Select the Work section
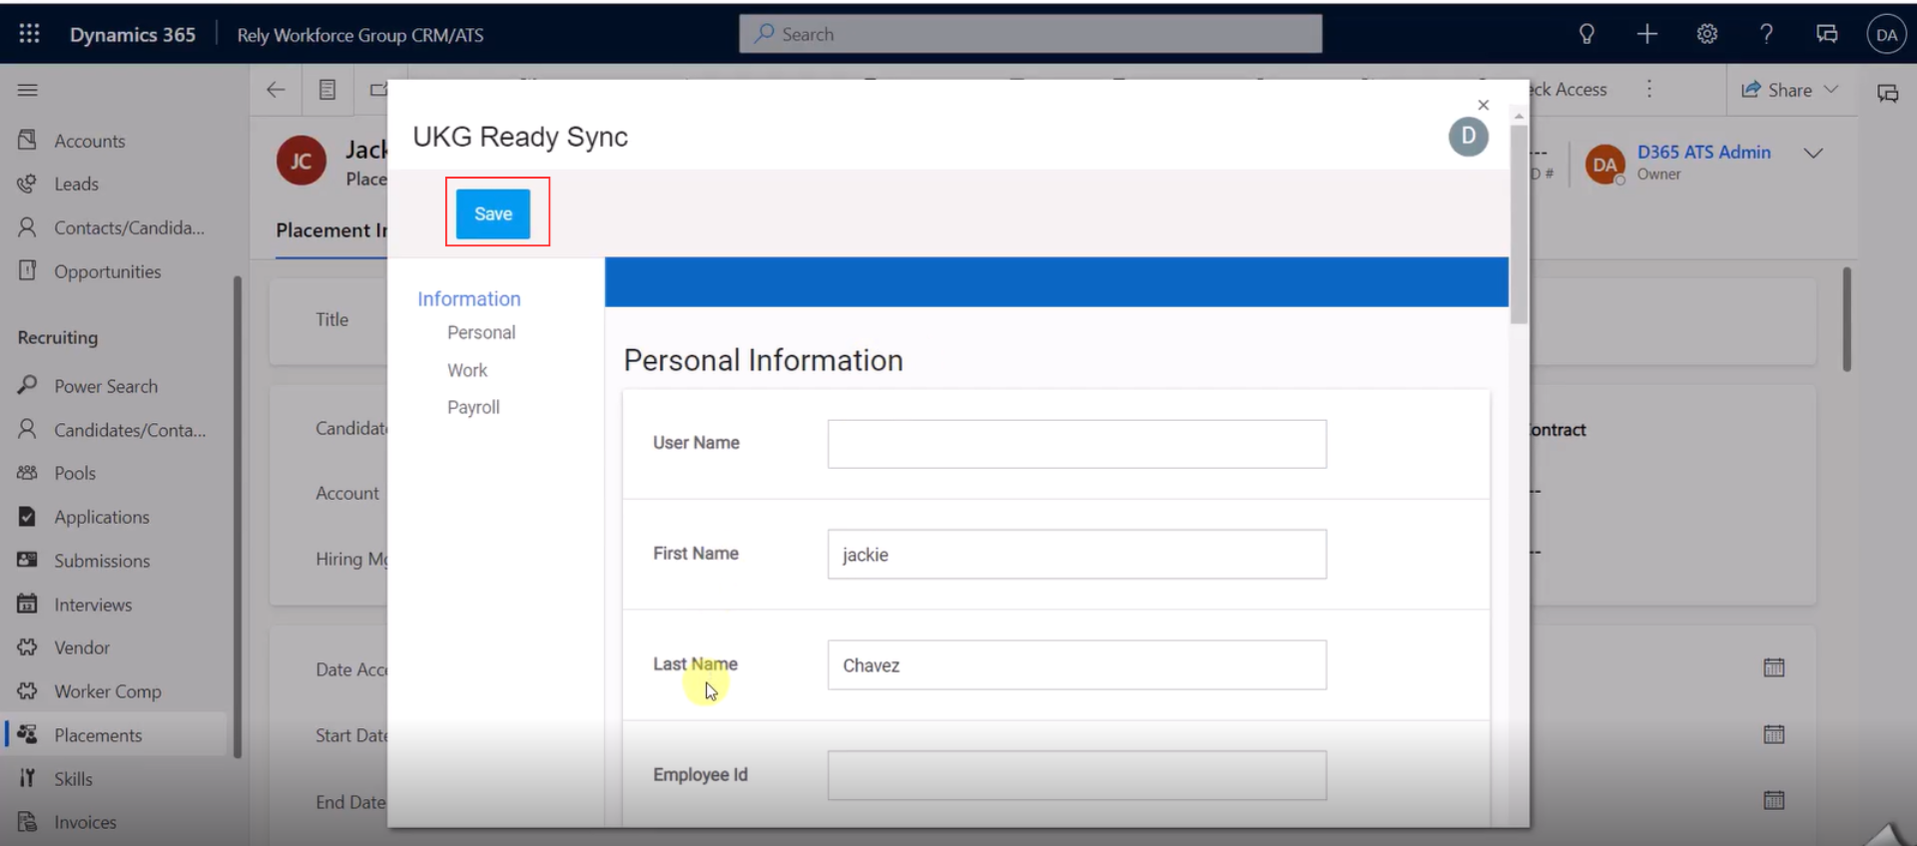 467,370
